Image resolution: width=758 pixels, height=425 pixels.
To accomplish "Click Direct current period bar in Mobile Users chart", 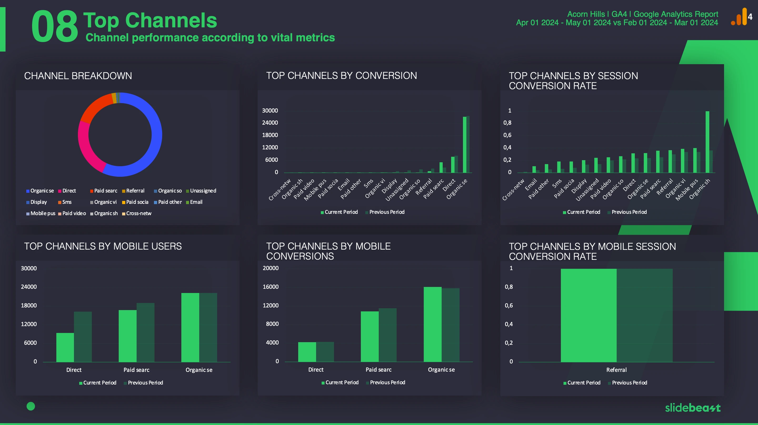I will click(65, 347).
